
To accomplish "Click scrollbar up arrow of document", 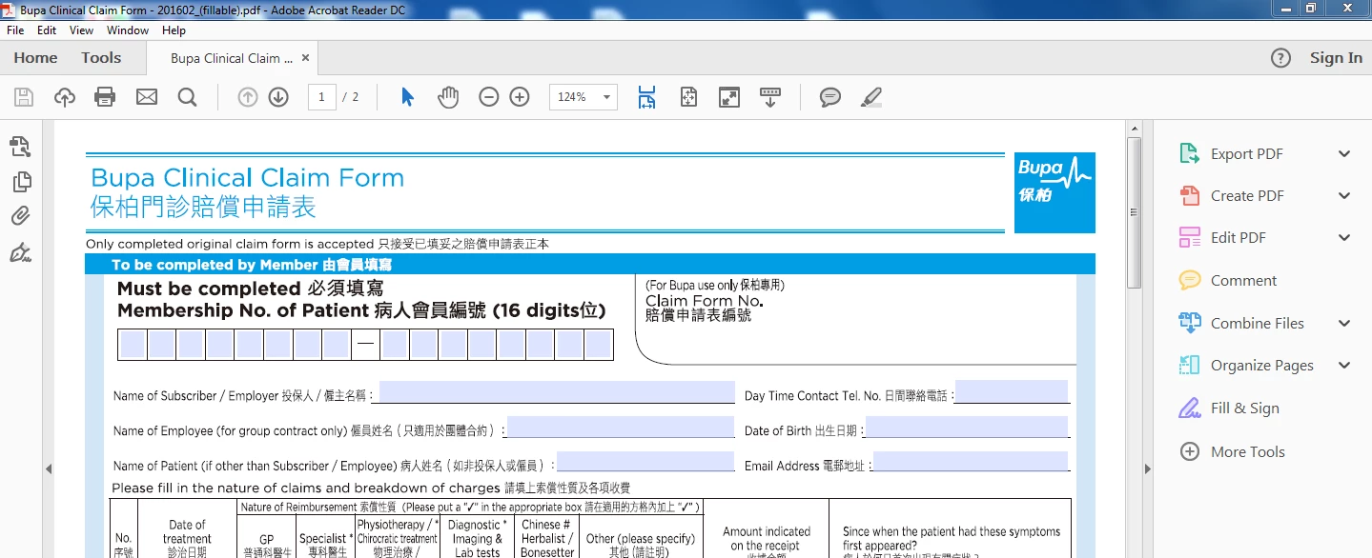I will click(1135, 128).
